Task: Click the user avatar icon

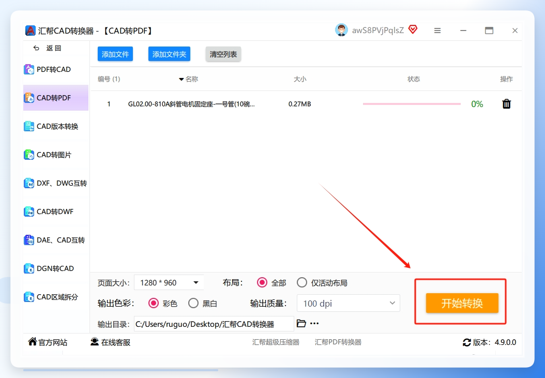Action: tap(341, 31)
